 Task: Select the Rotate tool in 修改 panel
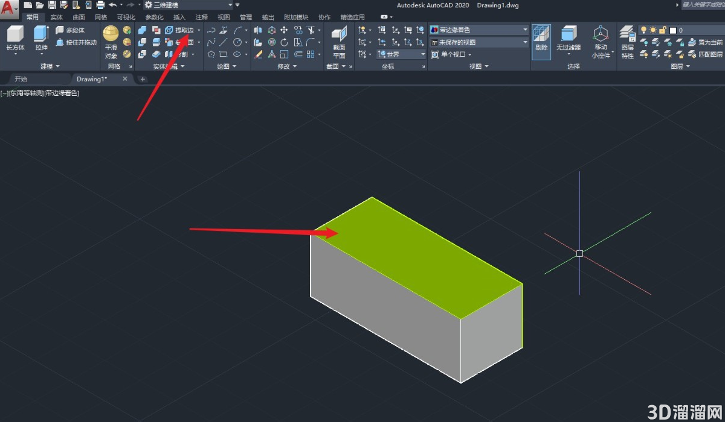click(284, 42)
